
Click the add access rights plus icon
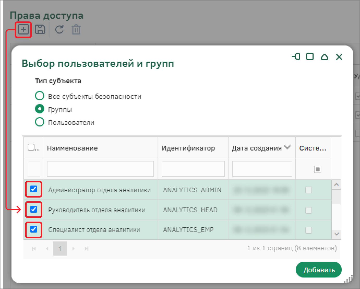[x=23, y=30]
